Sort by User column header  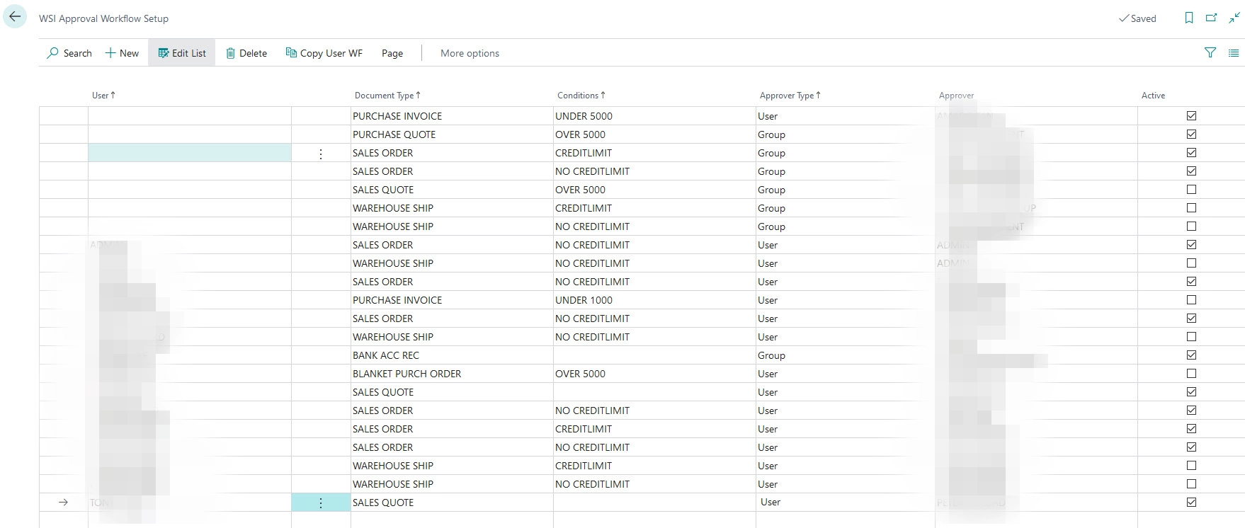(x=103, y=96)
